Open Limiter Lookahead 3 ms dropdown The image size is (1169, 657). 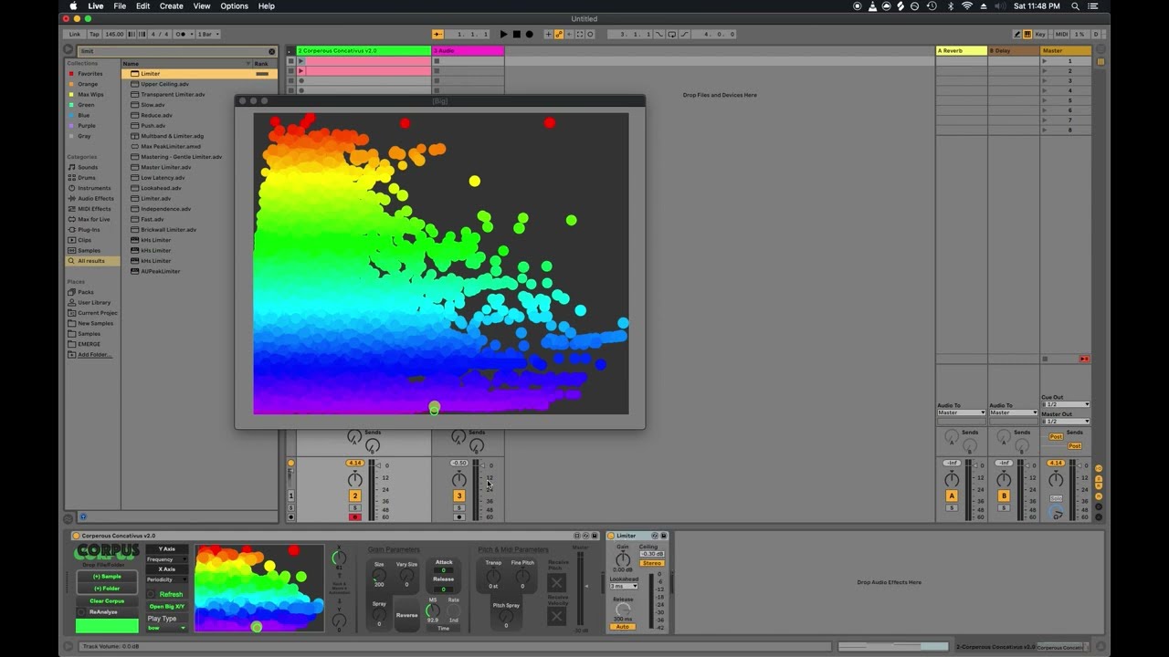[x=623, y=586]
